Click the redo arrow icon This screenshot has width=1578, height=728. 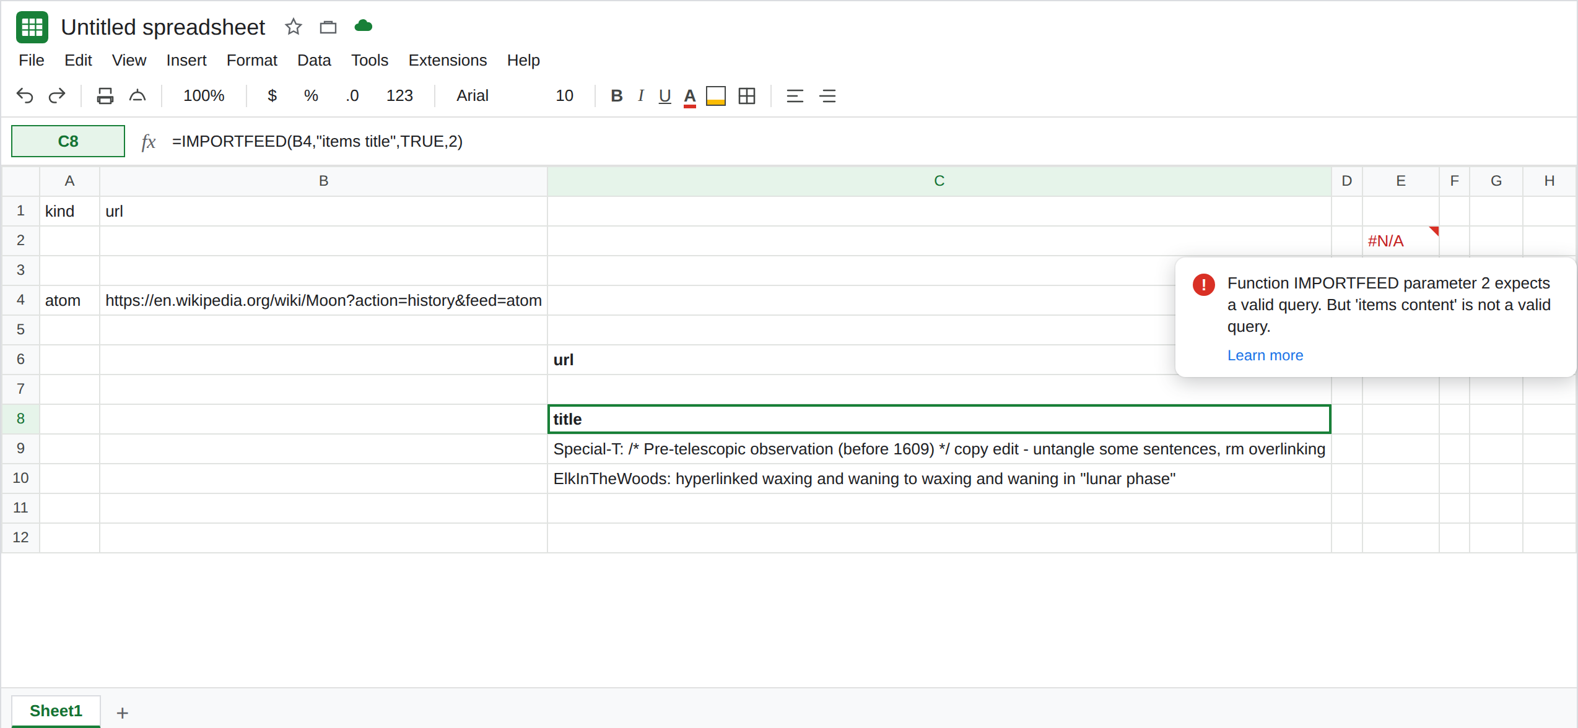[x=57, y=96]
